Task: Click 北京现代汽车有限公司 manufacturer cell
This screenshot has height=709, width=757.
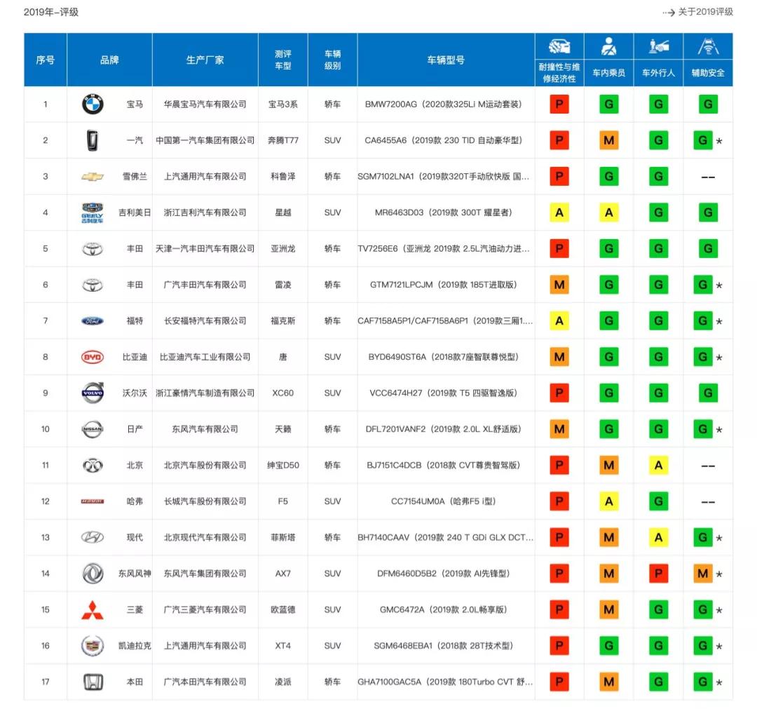Action: (x=205, y=538)
